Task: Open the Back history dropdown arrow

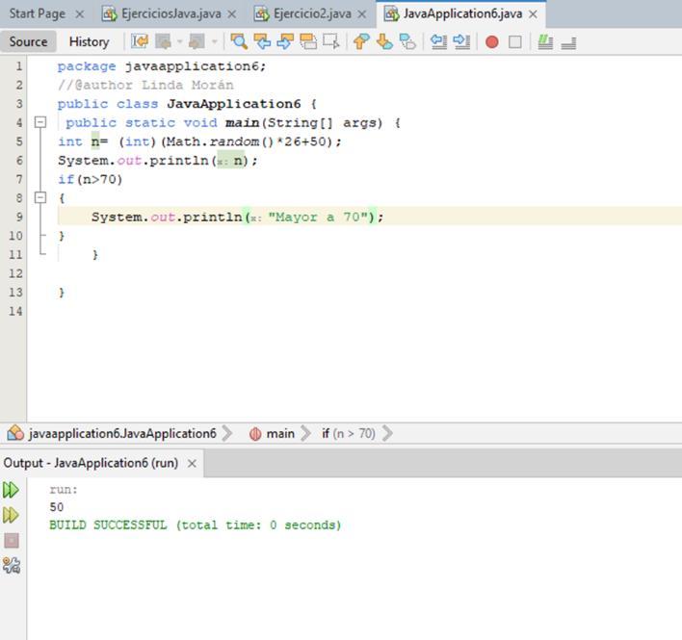Action: pyautogui.click(x=179, y=41)
